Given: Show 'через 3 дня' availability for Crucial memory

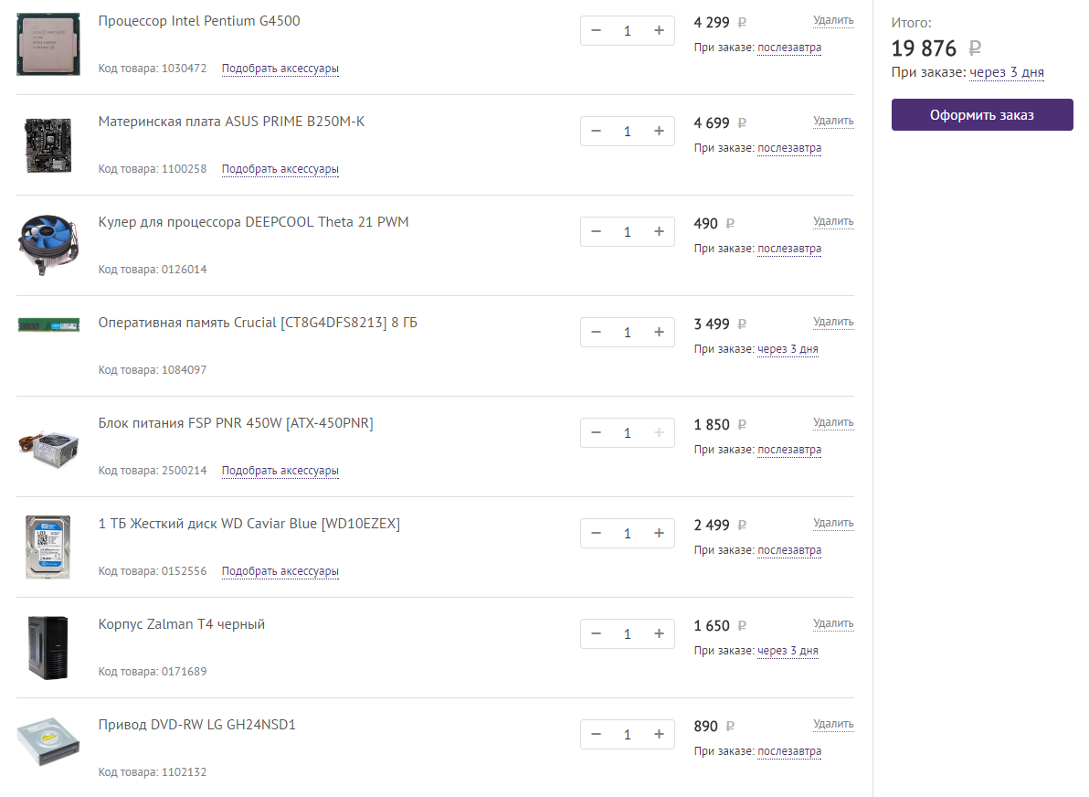Looking at the screenshot, I should tap(788, 349).
